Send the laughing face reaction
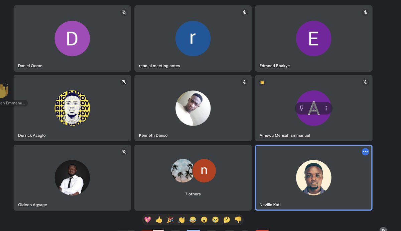This screenshot has height=231, width=401. pos(193,220)
